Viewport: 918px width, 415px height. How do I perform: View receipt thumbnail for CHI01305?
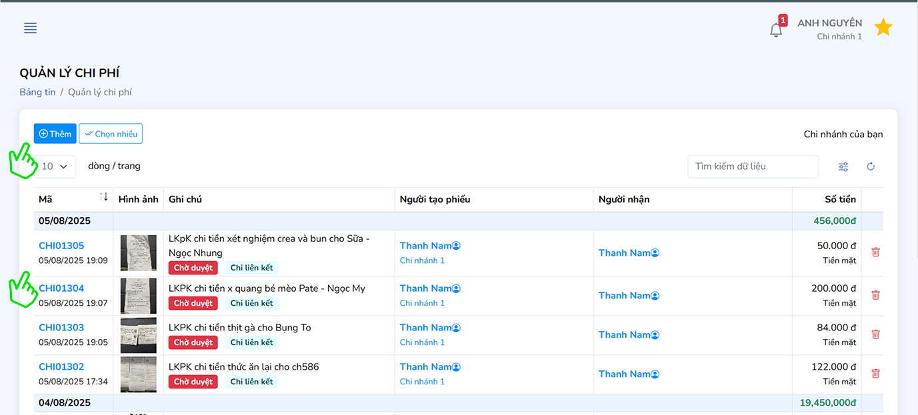(139, 253)
